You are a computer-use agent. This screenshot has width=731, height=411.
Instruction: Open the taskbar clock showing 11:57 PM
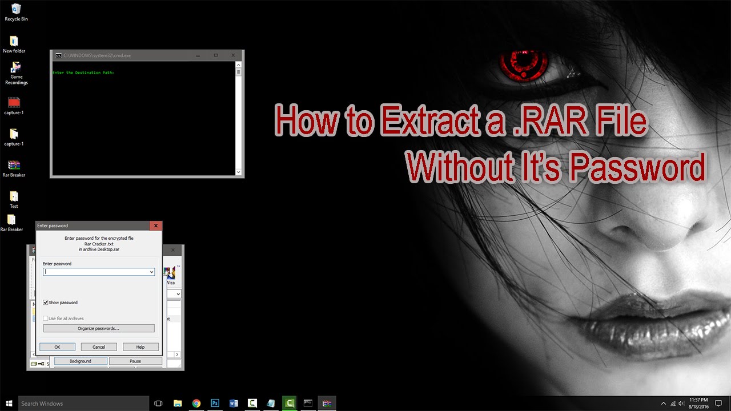pos(699,403)
